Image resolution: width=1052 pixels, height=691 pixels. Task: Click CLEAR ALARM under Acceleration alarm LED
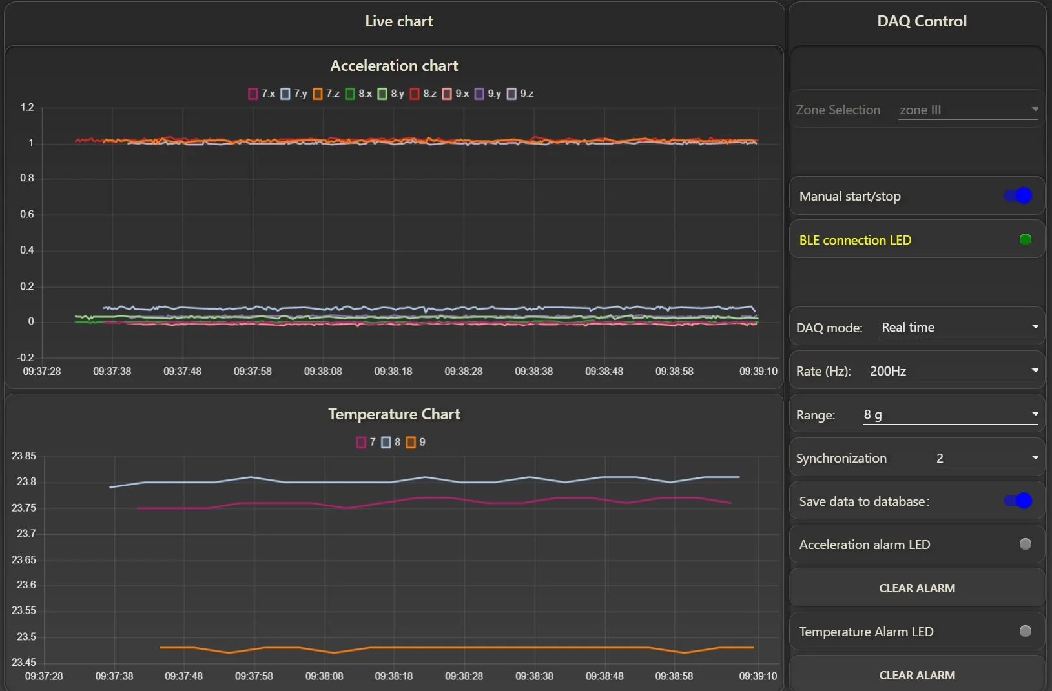(x=917, y=588)
